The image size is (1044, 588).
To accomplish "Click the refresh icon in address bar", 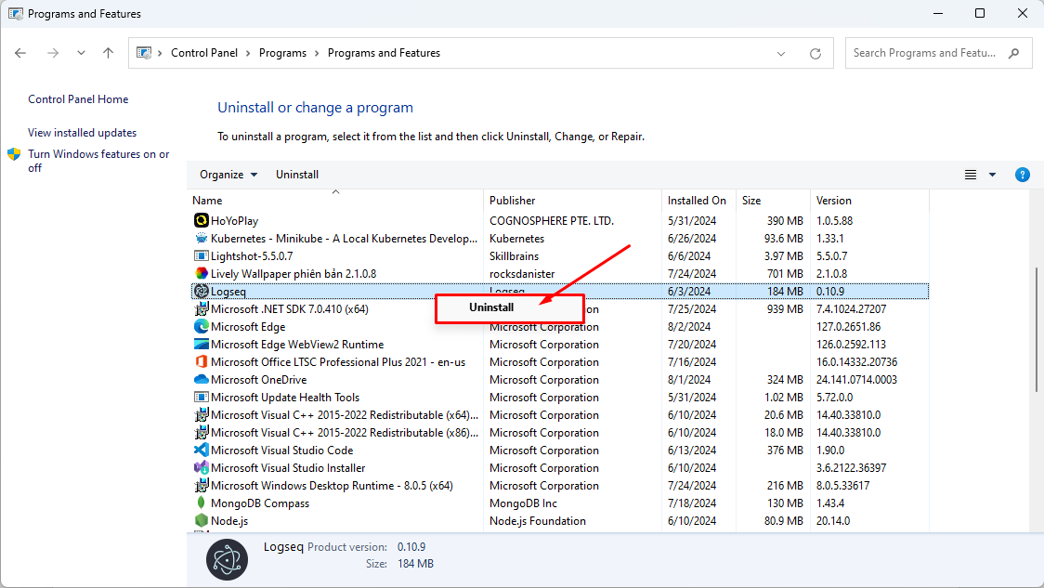I will (x=815, y=53).
